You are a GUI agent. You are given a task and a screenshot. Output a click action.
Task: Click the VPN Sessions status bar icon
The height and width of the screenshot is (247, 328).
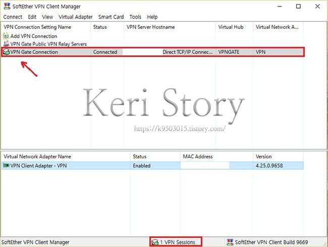pos(155,242)
